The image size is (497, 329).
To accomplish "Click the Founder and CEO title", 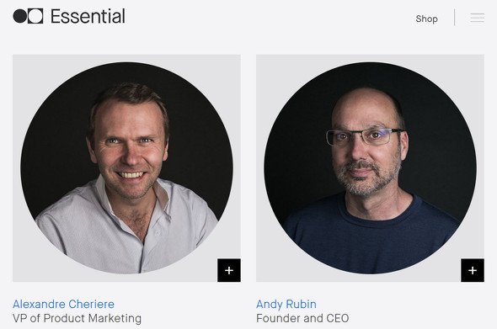I will (302, 318).
